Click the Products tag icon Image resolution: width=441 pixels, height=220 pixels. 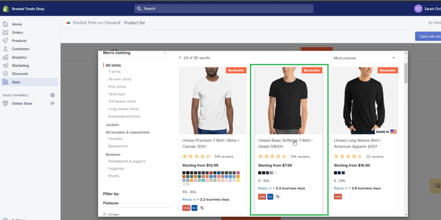tap(5, 40)
